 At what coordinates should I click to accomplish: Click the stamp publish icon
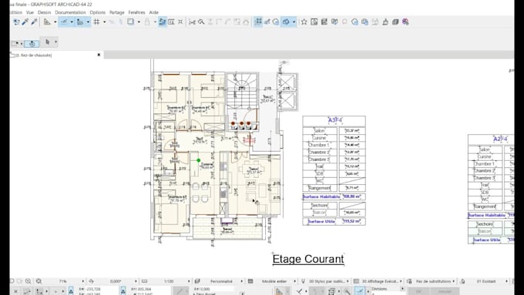coord(385,22)
